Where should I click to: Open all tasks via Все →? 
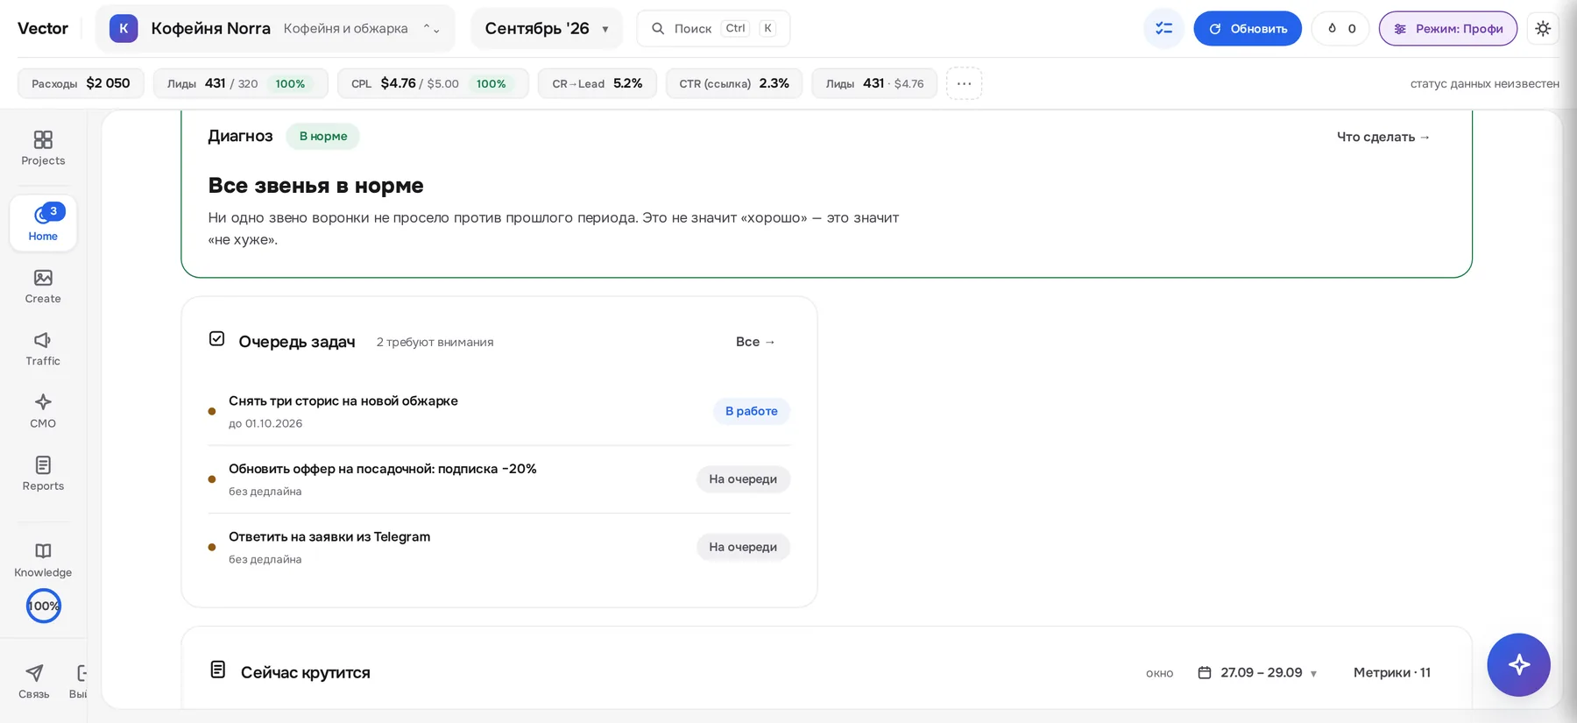[755, 342]
